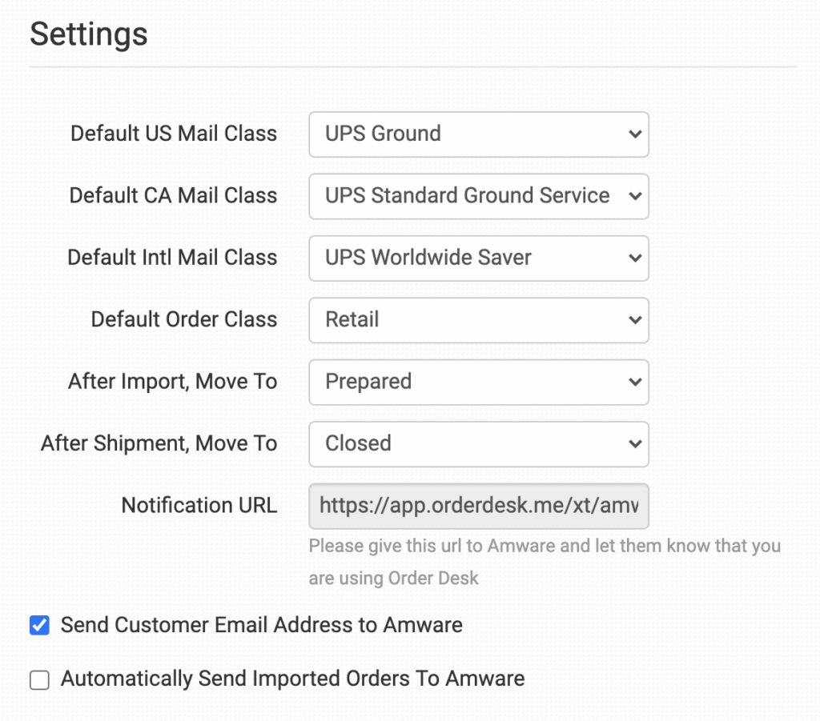This screenshot has height=721, width=820.
Task: Click the 'Default CA Mail Class' label
Action: 173,196
